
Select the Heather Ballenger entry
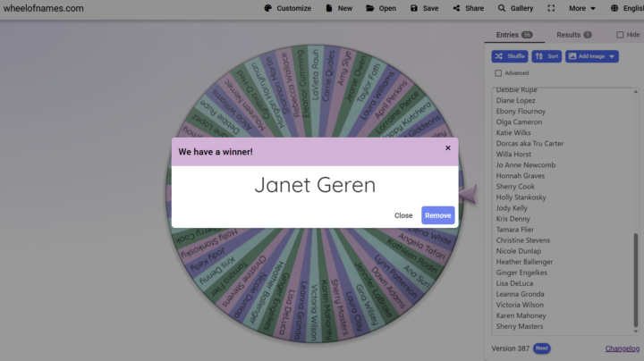click(524, 262)
